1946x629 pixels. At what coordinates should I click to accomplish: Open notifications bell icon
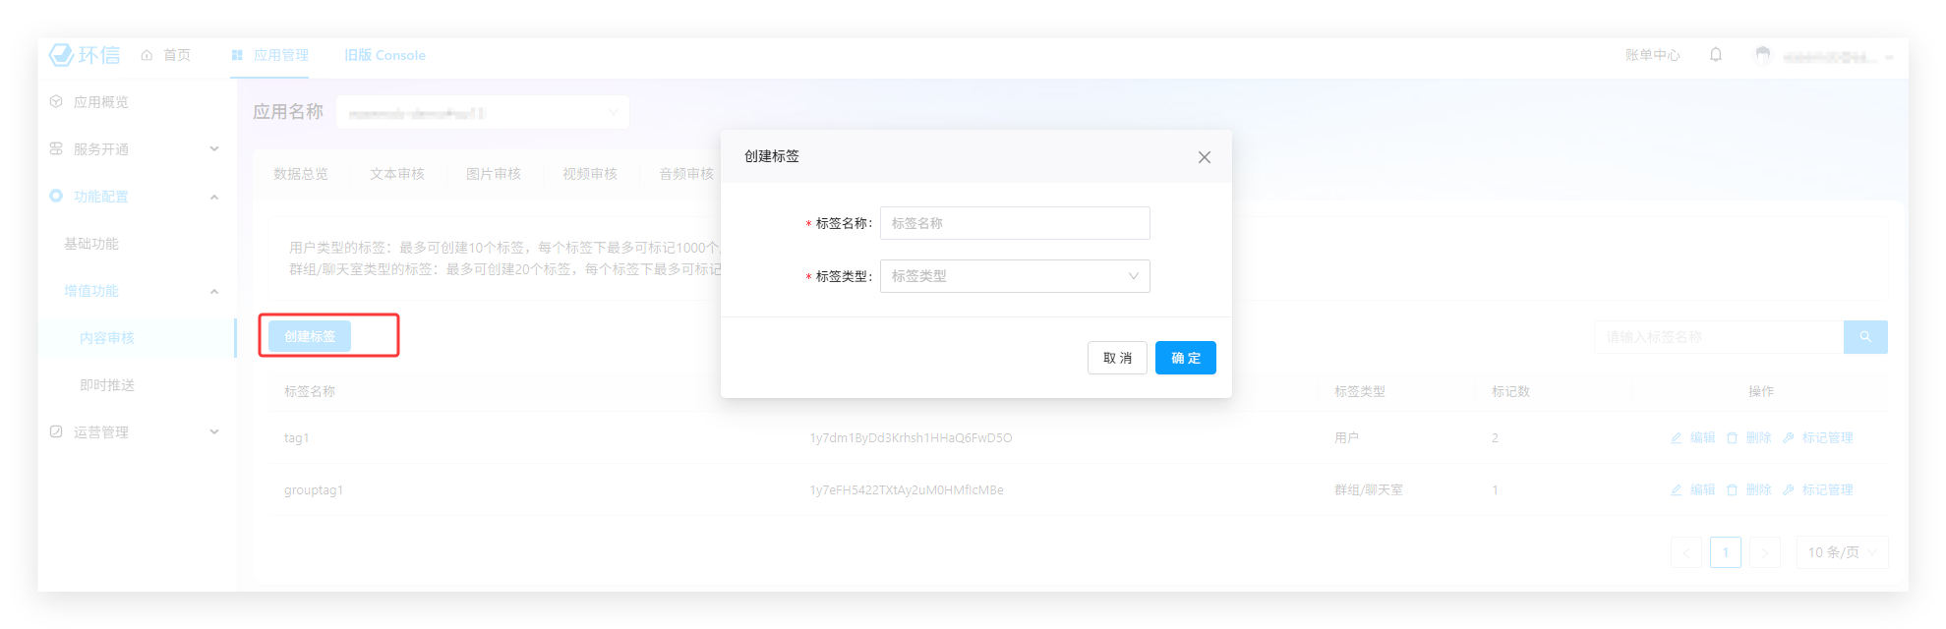[x=1716, y=55]
